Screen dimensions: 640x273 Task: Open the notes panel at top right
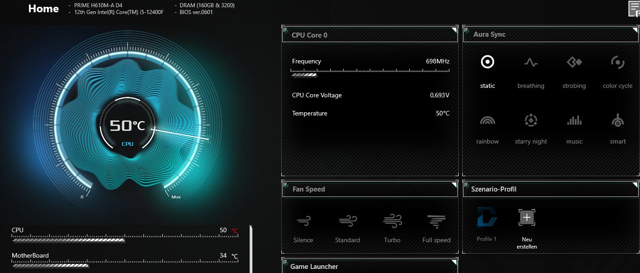[x=633, y=8]
